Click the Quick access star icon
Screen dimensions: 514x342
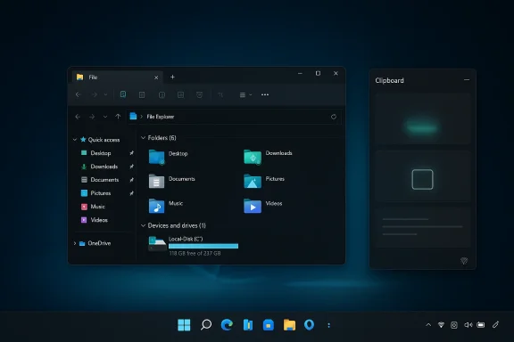pyautogui.click(x=83, y=140)
